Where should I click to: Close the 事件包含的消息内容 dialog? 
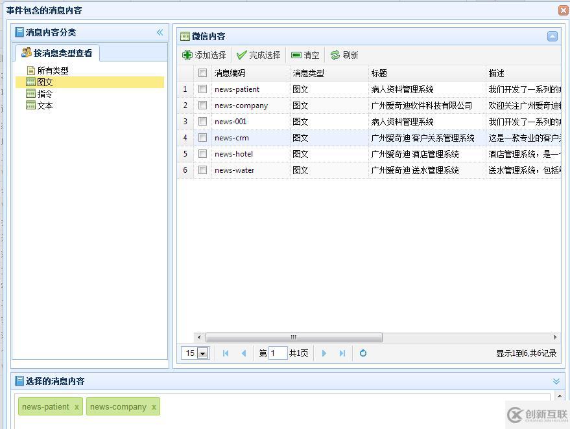click(564, 10)
